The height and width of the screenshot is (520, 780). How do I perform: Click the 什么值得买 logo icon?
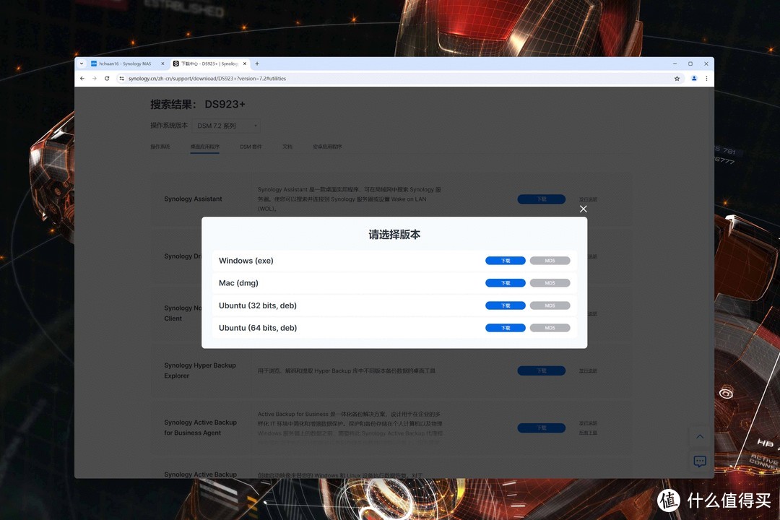[668, 500]
